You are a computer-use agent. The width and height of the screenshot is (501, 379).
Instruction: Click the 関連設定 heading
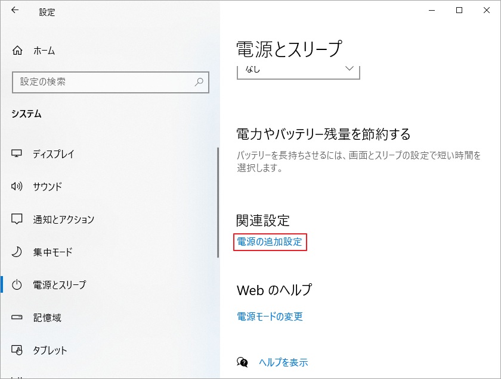point(263,221)
